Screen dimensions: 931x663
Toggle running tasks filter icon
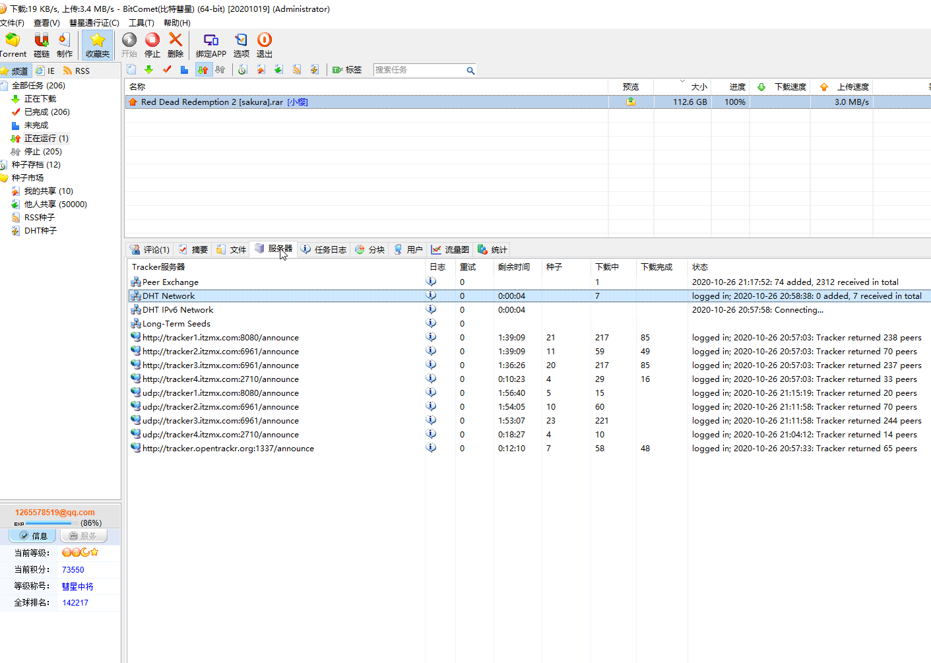[x=203, y=70]
